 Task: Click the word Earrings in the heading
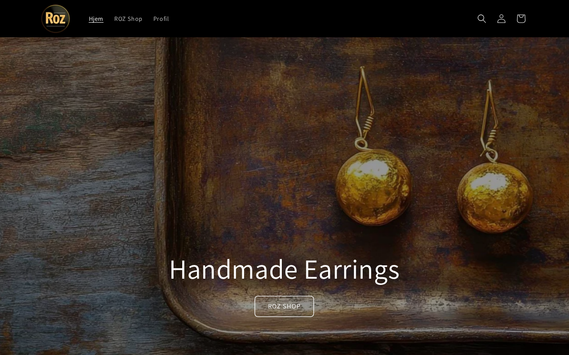[352, 269]
